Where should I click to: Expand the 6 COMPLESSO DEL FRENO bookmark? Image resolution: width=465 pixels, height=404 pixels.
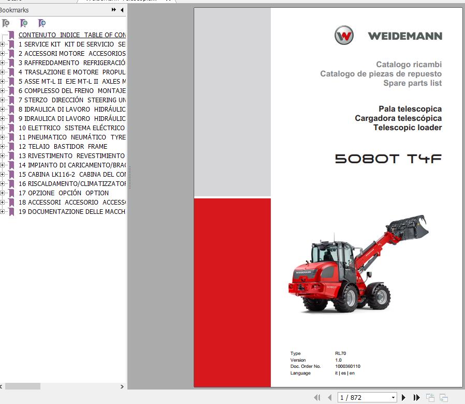click(x=3, y=90)
